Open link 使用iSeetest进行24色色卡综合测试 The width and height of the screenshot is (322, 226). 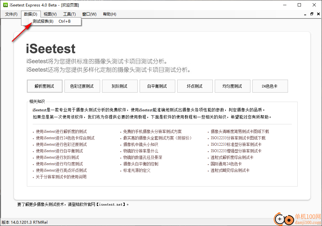tap(65, 138)
